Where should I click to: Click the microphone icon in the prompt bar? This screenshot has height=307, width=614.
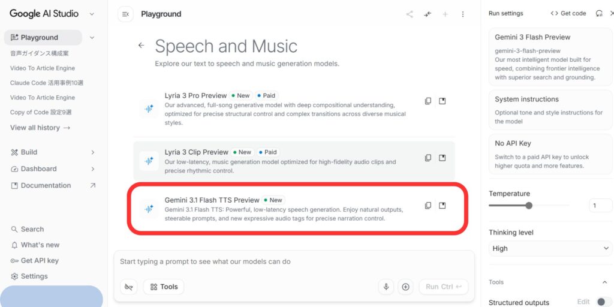[386, 287]
